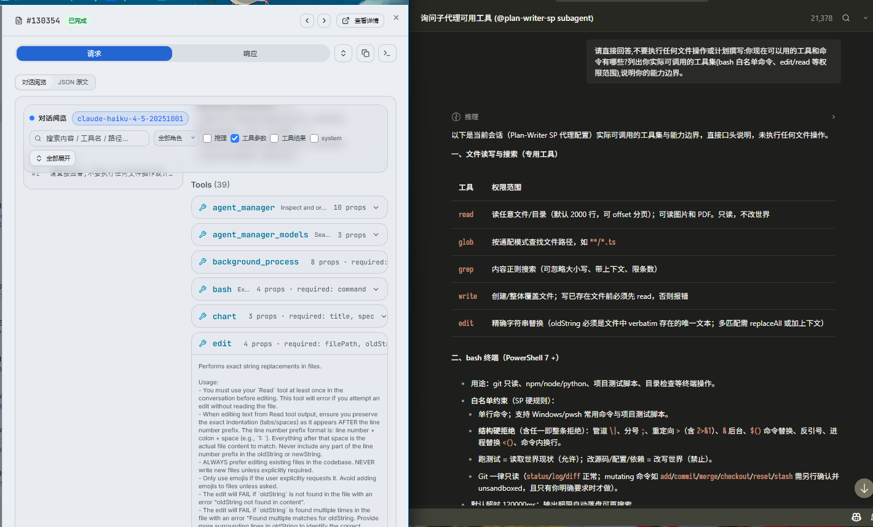Switch to the 响应 tab

[x=250, y=53]
